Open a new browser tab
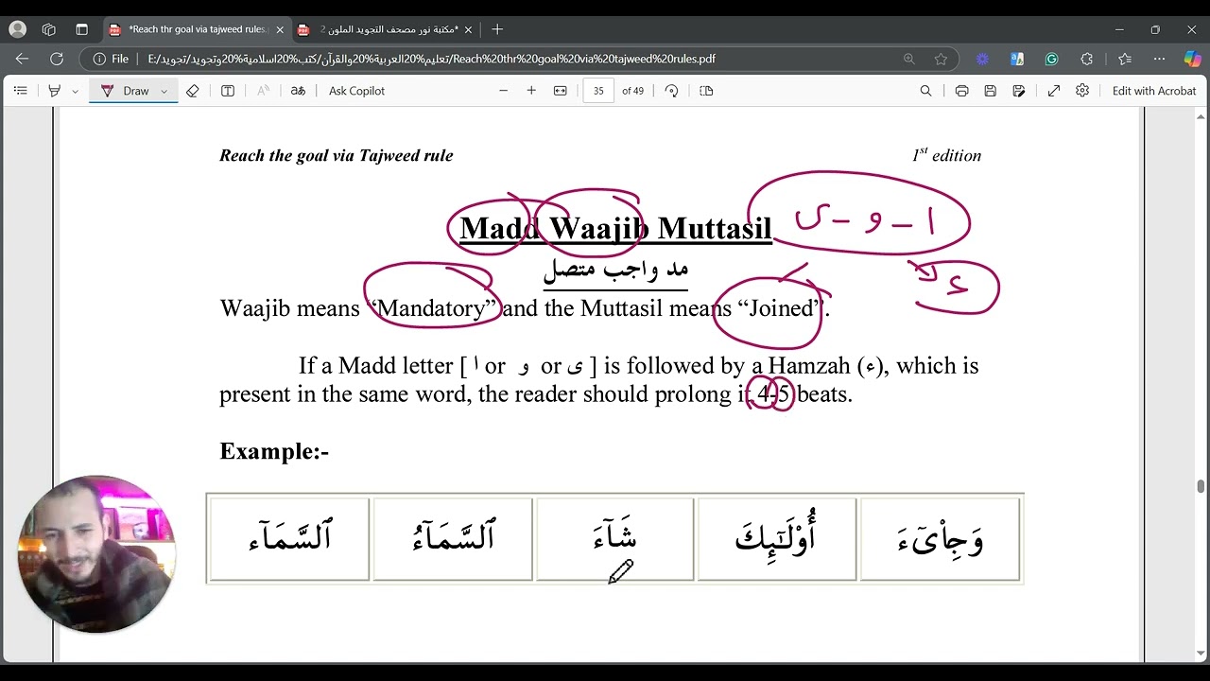 497,29
